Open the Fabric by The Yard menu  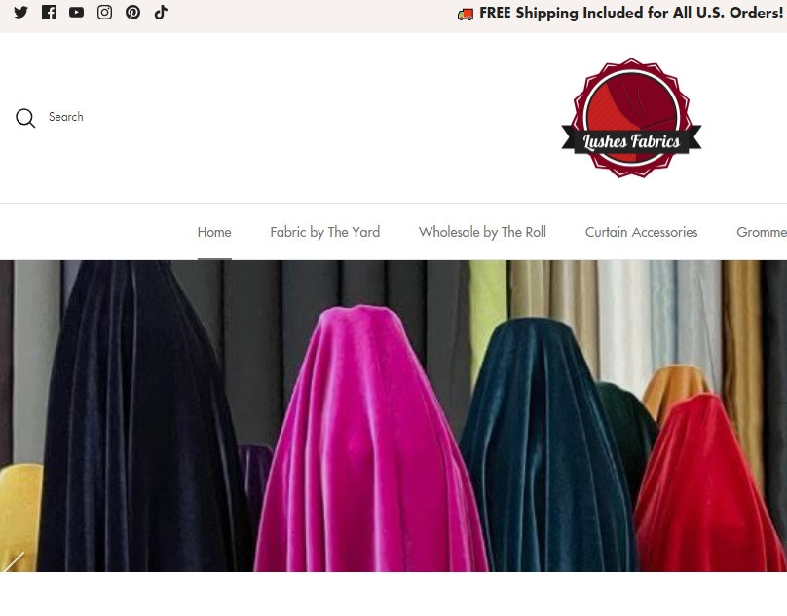pos(324,231)
